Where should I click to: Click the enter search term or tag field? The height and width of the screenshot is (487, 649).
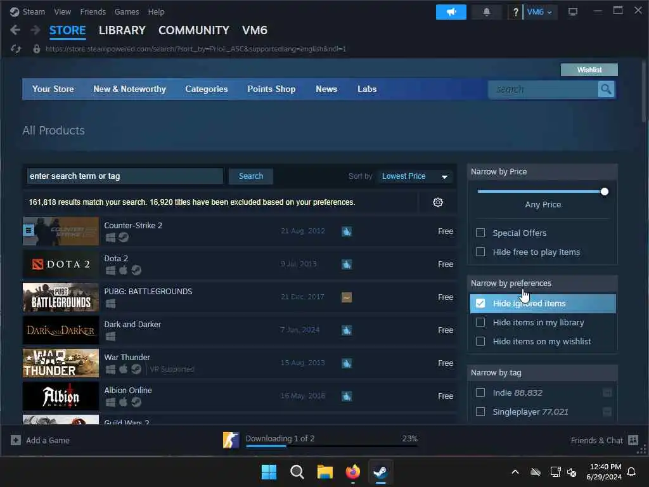coord(125,176)
